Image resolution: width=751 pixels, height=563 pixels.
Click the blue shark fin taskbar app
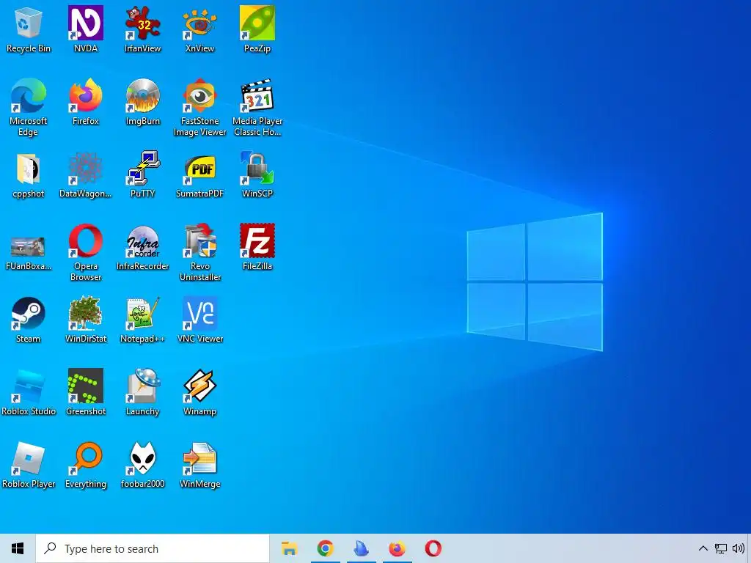[361, 548]
